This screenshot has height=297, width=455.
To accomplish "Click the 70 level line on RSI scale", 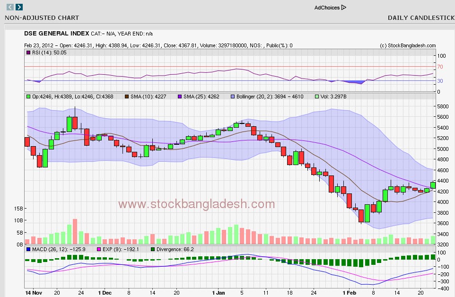I will (x=440, y=67).
